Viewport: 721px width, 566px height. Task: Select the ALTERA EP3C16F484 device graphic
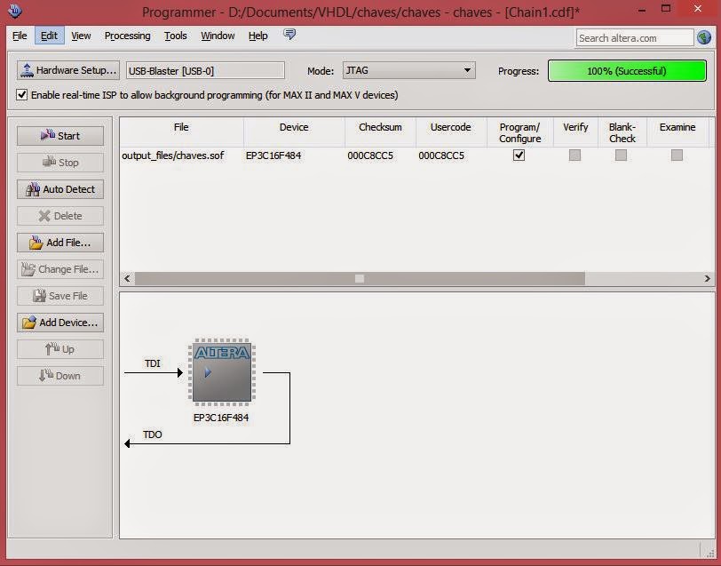pos(222,374)
